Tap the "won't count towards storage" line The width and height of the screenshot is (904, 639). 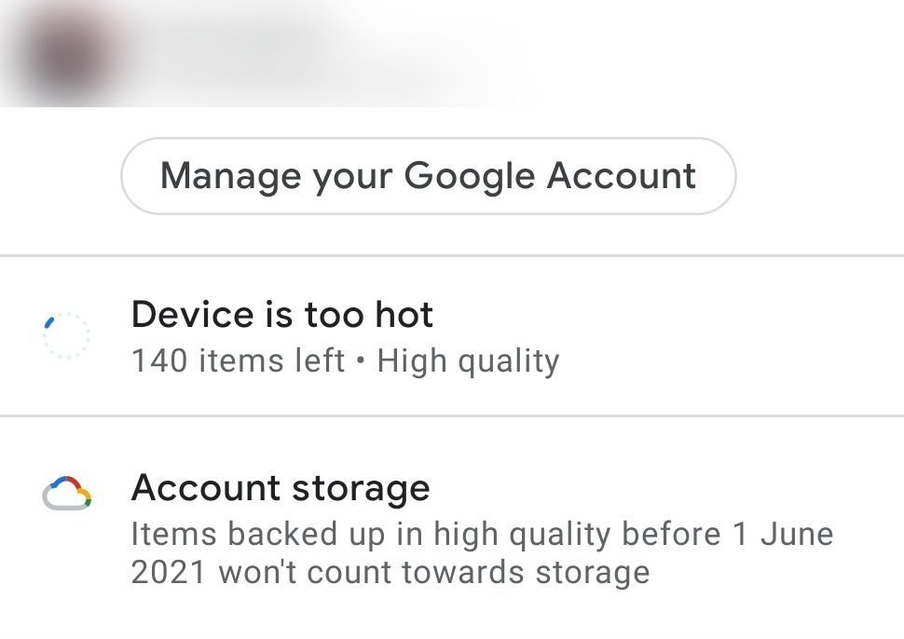433,572
